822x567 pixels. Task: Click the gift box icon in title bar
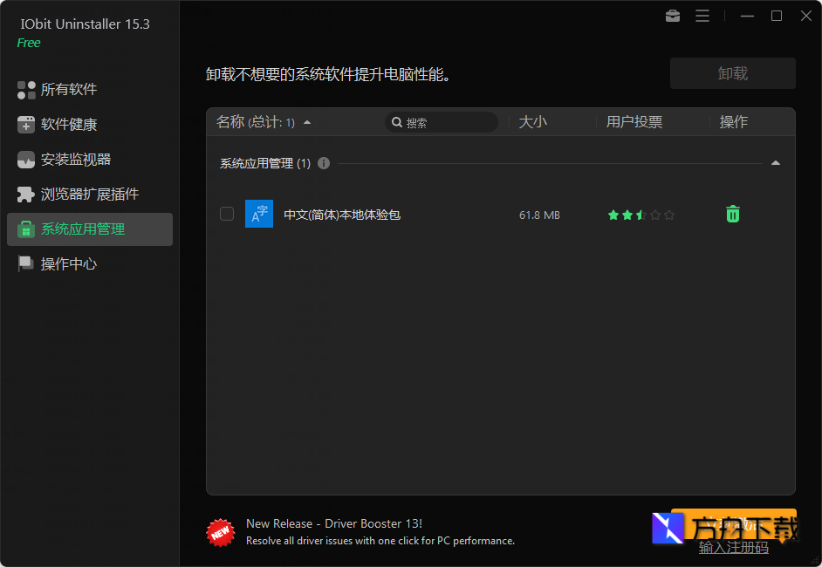coord(672,16)
